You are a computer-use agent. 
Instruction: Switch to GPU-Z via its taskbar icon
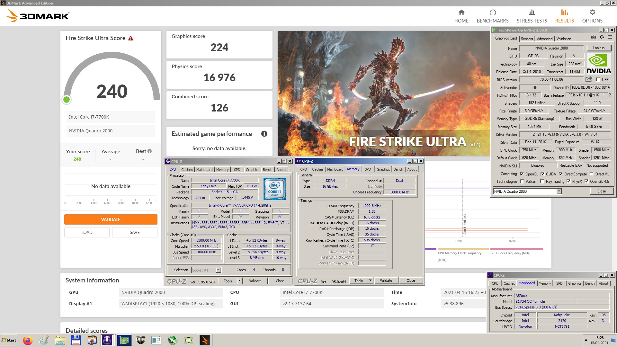[x=124, y=340]
